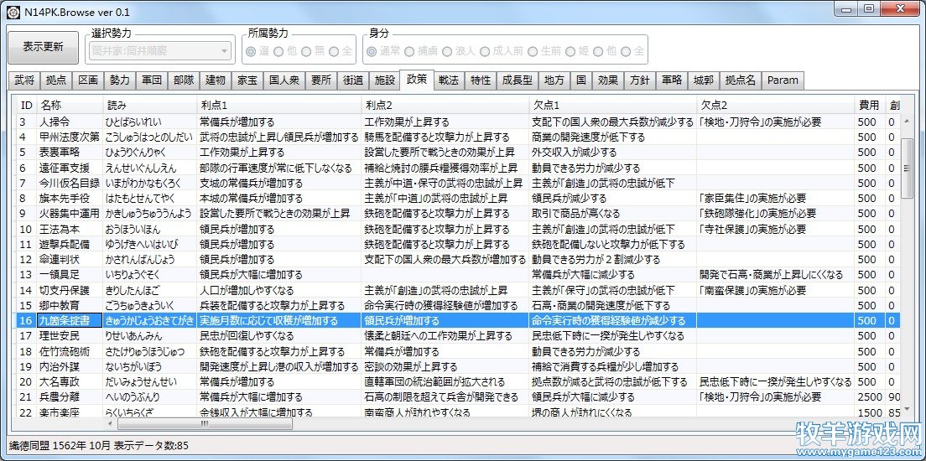This screenshot has height=461, width=926.
Task: Switch to the 成長型 tab
Action: (x=518, y=80)
